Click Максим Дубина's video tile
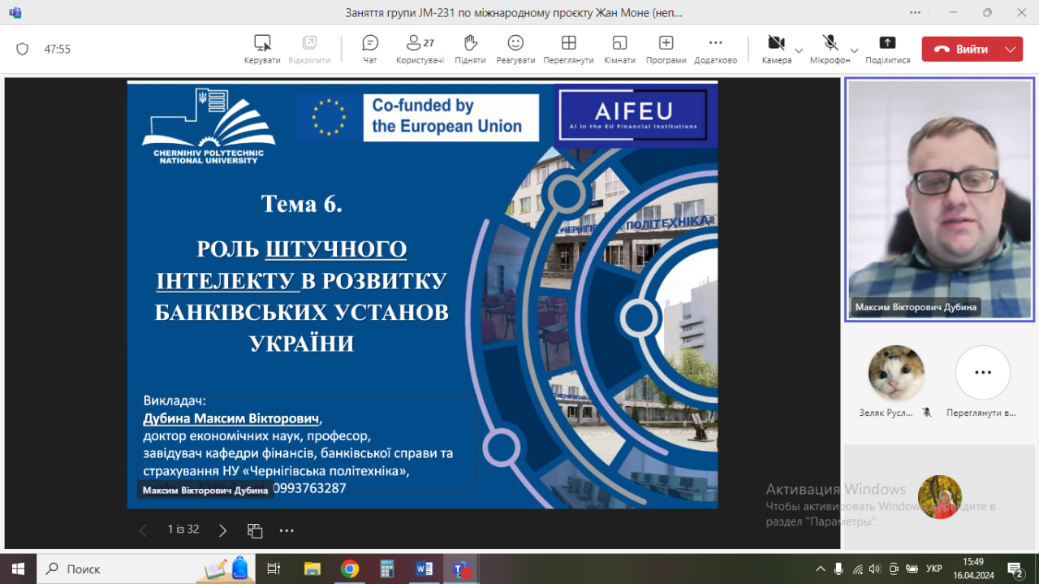Screen dimensions: 1039x584 pyautogui.click(x=939, y=199)
